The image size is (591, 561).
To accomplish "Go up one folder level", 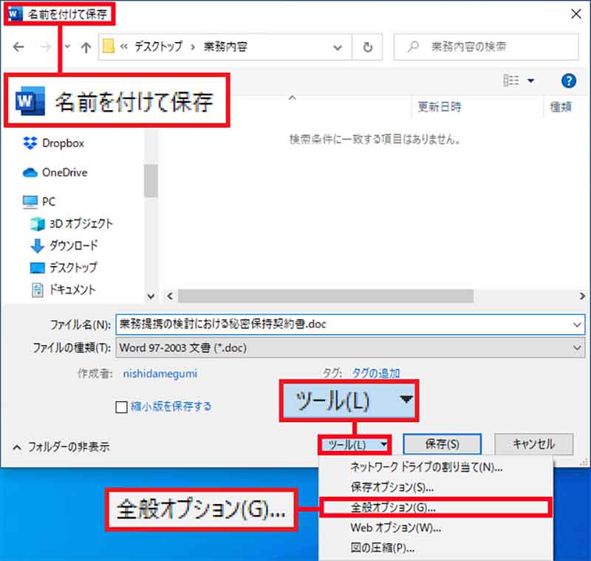I will (x=86, y=47).
